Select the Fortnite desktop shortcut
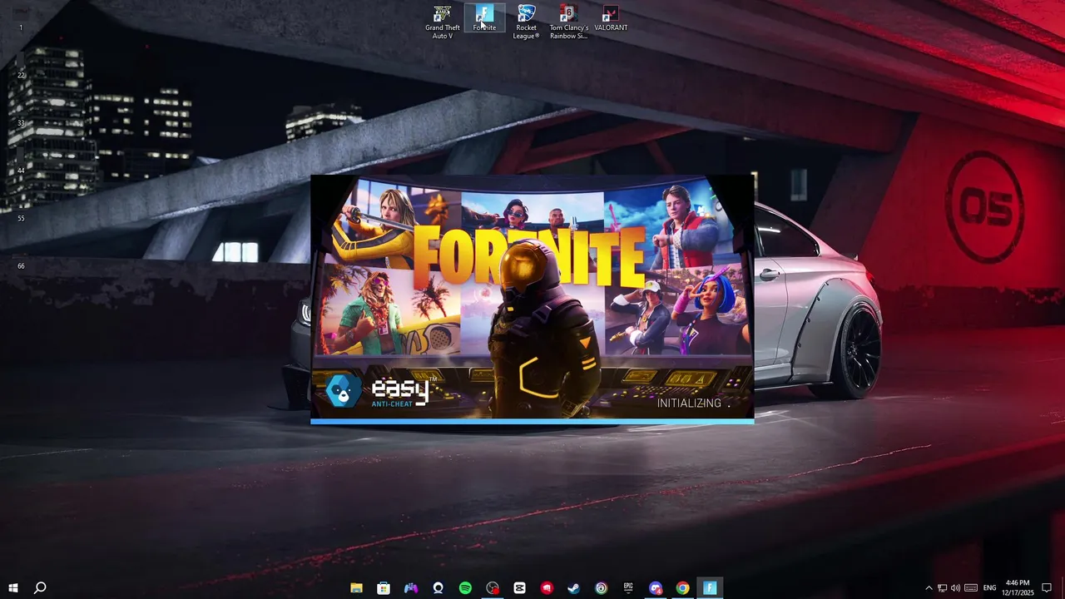1065x599 pixels. pos(484,18)
